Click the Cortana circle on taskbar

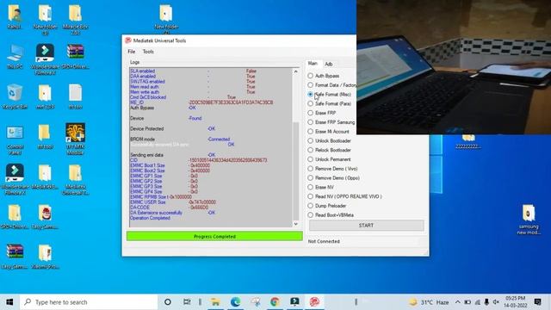168,302
